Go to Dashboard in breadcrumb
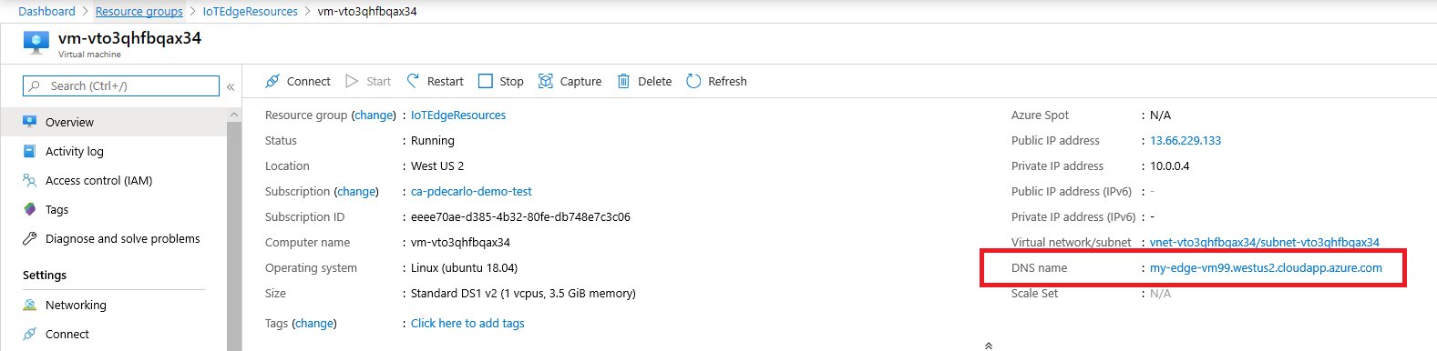The width and height of the screenshot is (1437, 351). point(46,11)
